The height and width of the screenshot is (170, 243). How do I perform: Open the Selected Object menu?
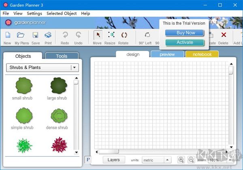(62, 13)
